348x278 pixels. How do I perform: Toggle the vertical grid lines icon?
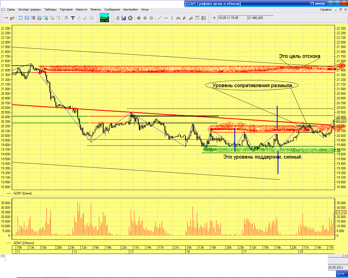click(x=203, y=18)
